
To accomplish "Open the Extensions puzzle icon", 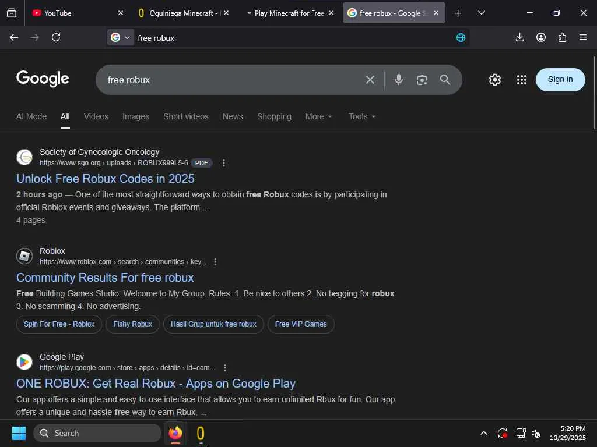I will 562,37.
